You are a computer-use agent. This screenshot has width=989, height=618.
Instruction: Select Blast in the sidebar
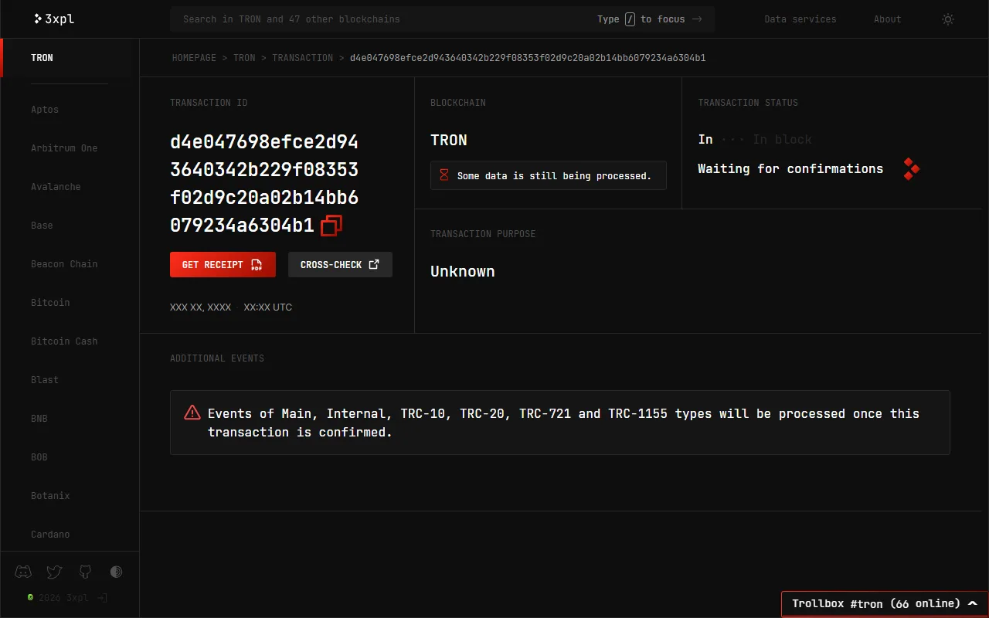[45, 380]
